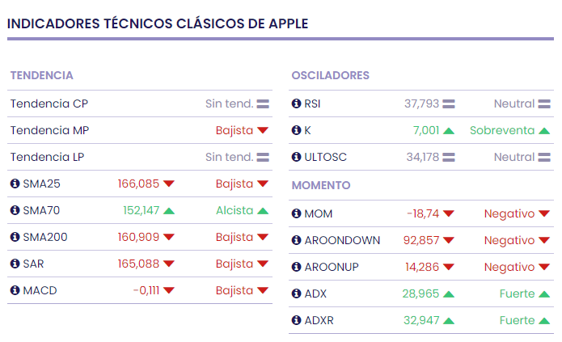Click the AROONDOWN info icon
The image size is (562, 342).
pyautogui.click(x=296, y=240)
